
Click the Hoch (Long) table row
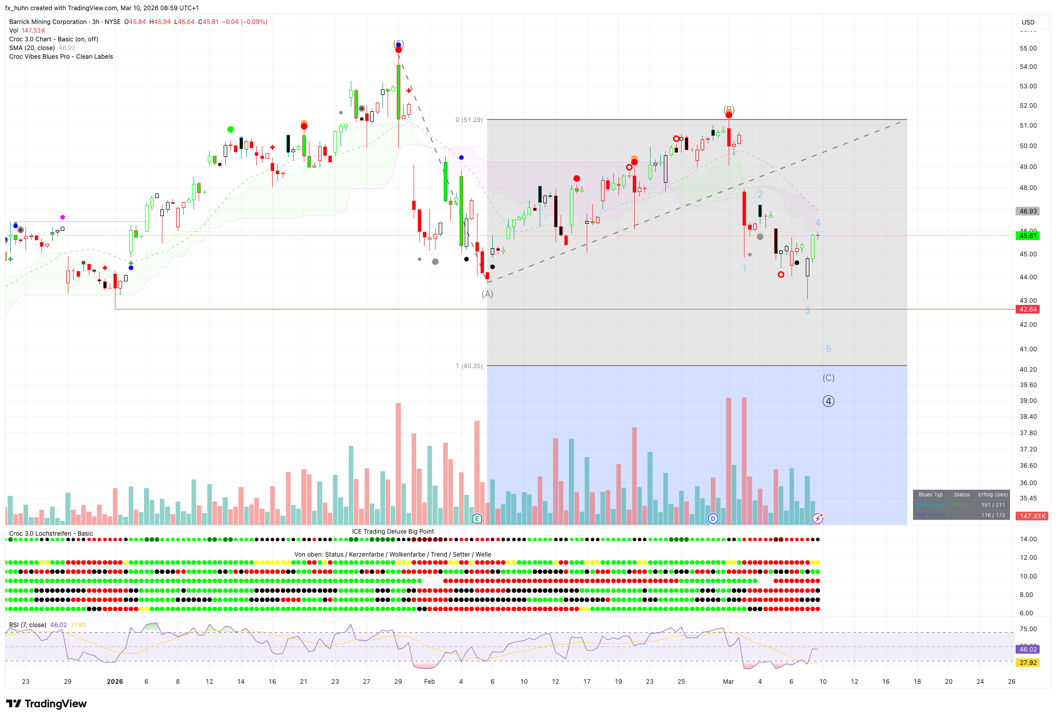coord(930,505)
